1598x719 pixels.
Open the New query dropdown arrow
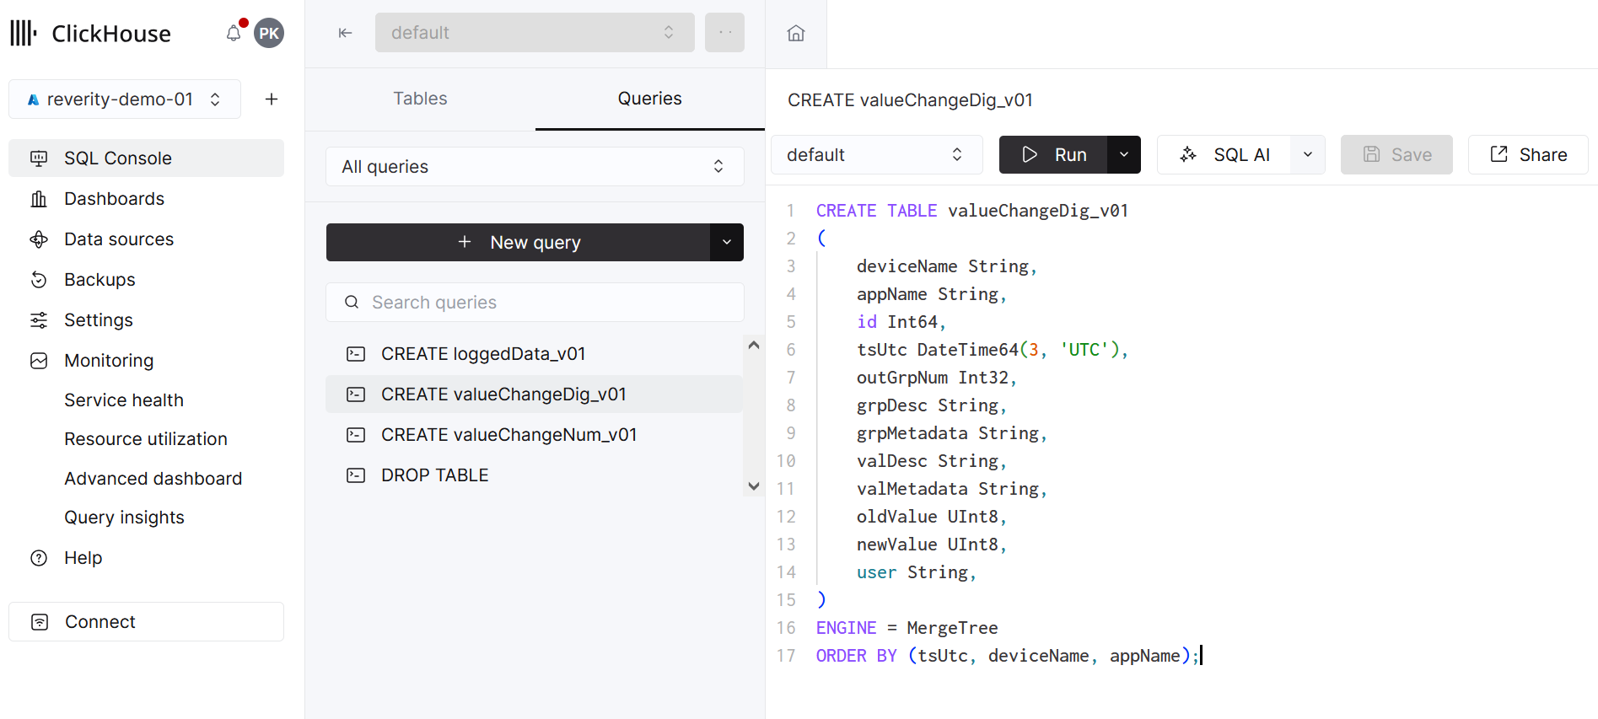click(727, 242)
